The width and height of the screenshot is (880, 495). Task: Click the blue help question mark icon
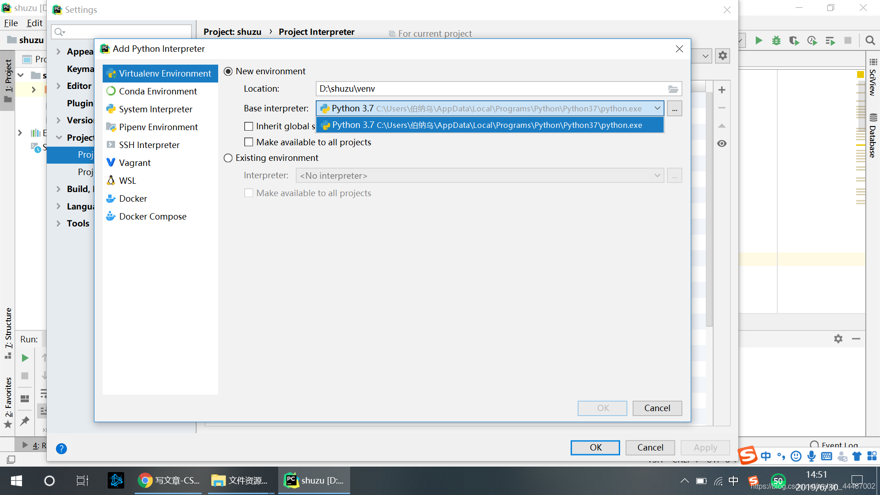point(61,449)
